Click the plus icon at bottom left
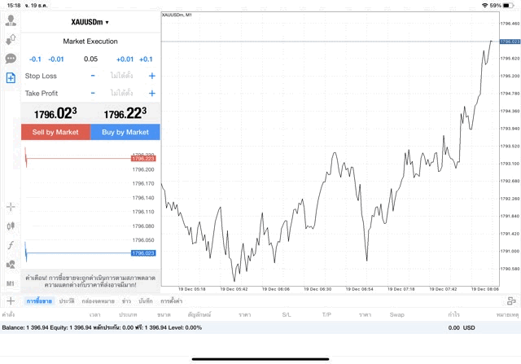This screenshot has height=364, width=521. tap(11, 301)
